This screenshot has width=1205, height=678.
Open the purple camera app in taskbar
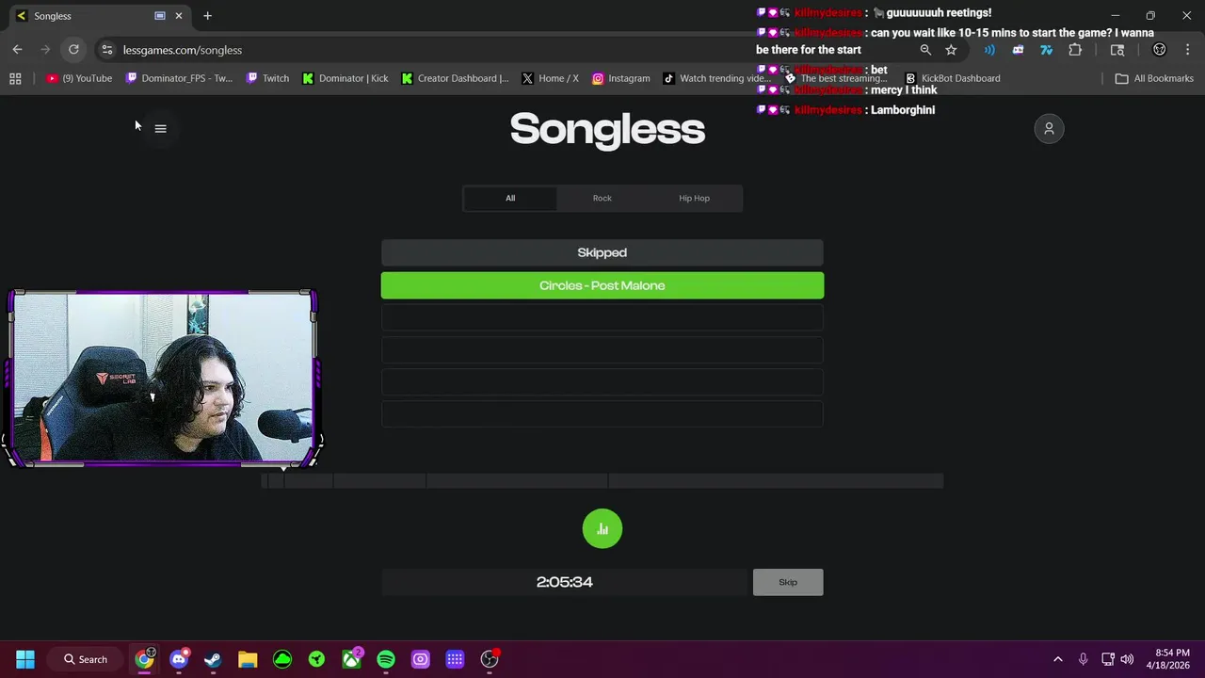pos(421,659)
